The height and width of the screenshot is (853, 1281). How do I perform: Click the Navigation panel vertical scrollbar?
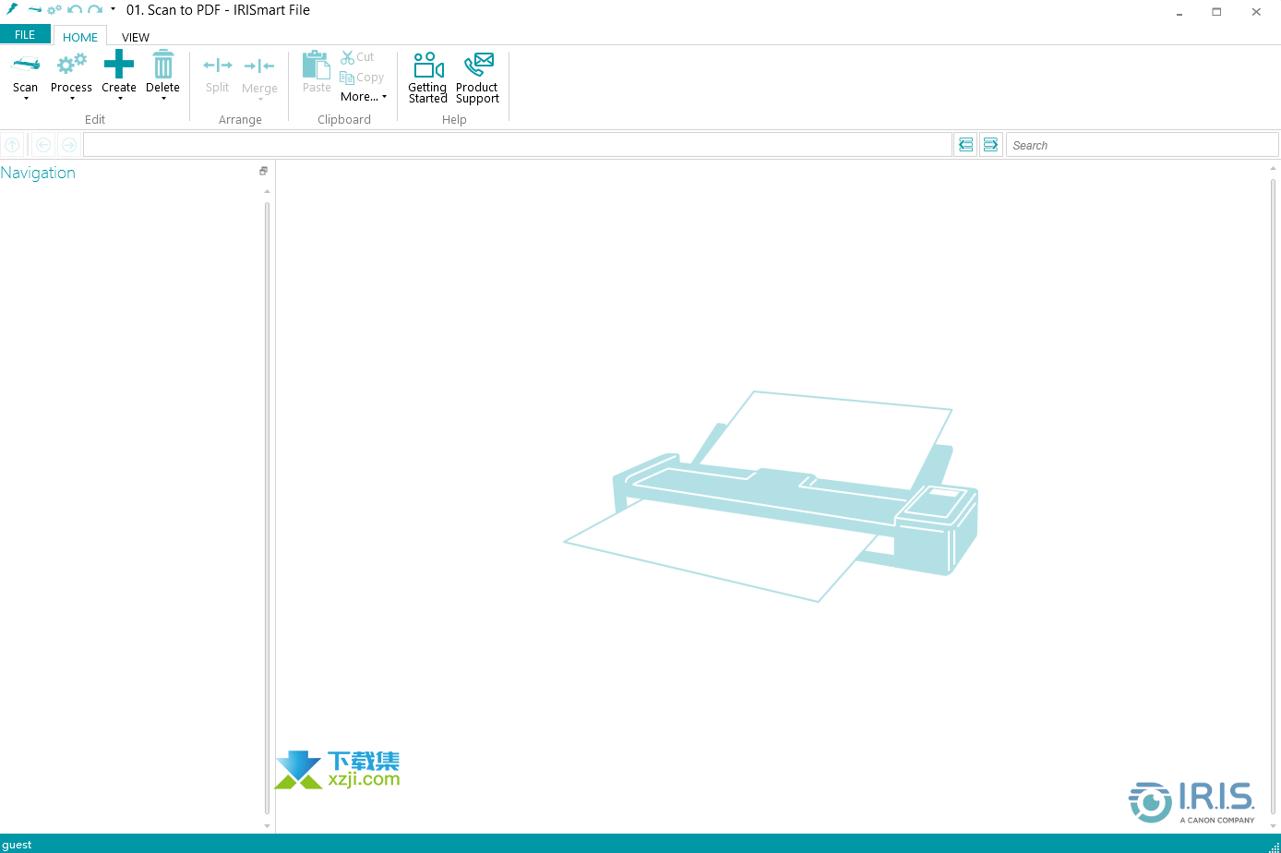pyautogui.click(x=268, y=508)
